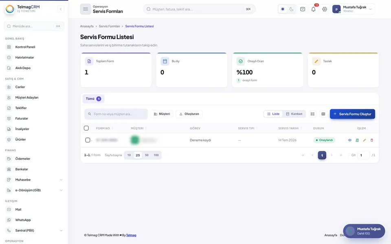
Task: Check the select-all checkbox in the table header
Action: 86,128
